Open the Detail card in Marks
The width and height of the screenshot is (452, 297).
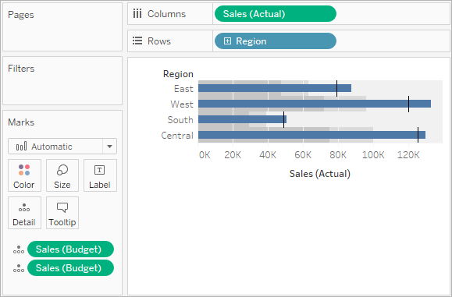[x=24, y=213]
